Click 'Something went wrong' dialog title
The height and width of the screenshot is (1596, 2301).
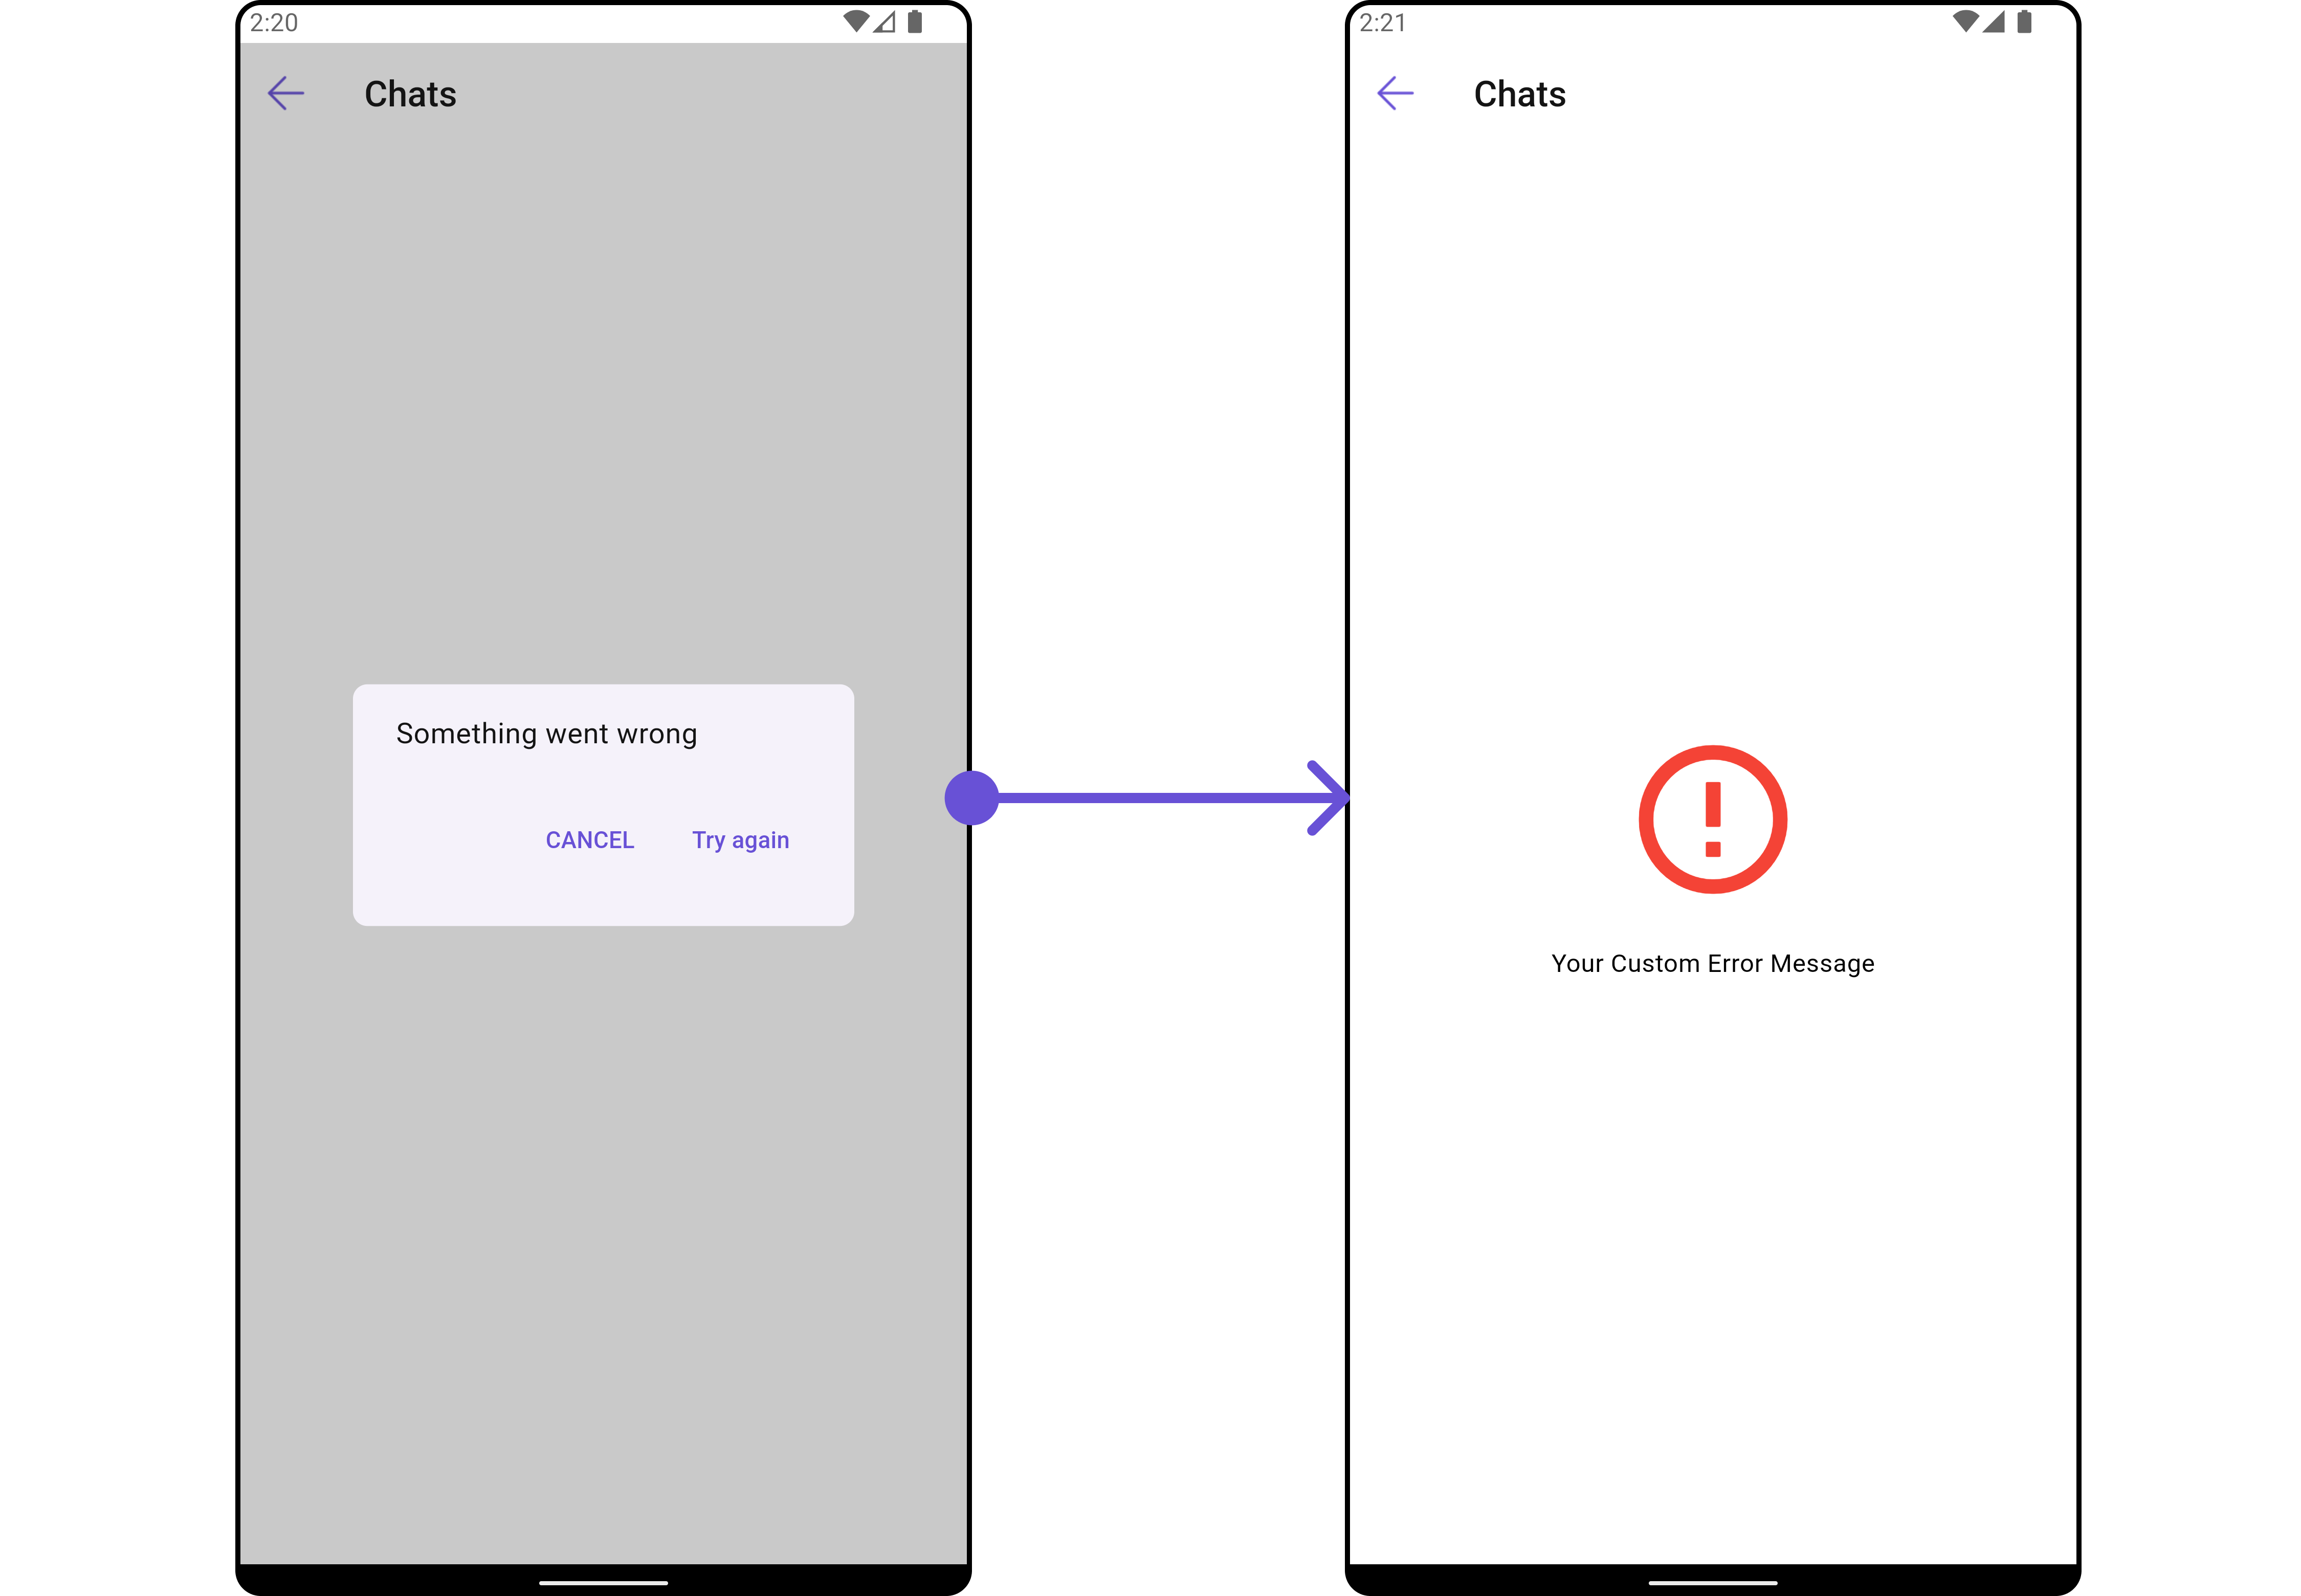pos(546,734)
